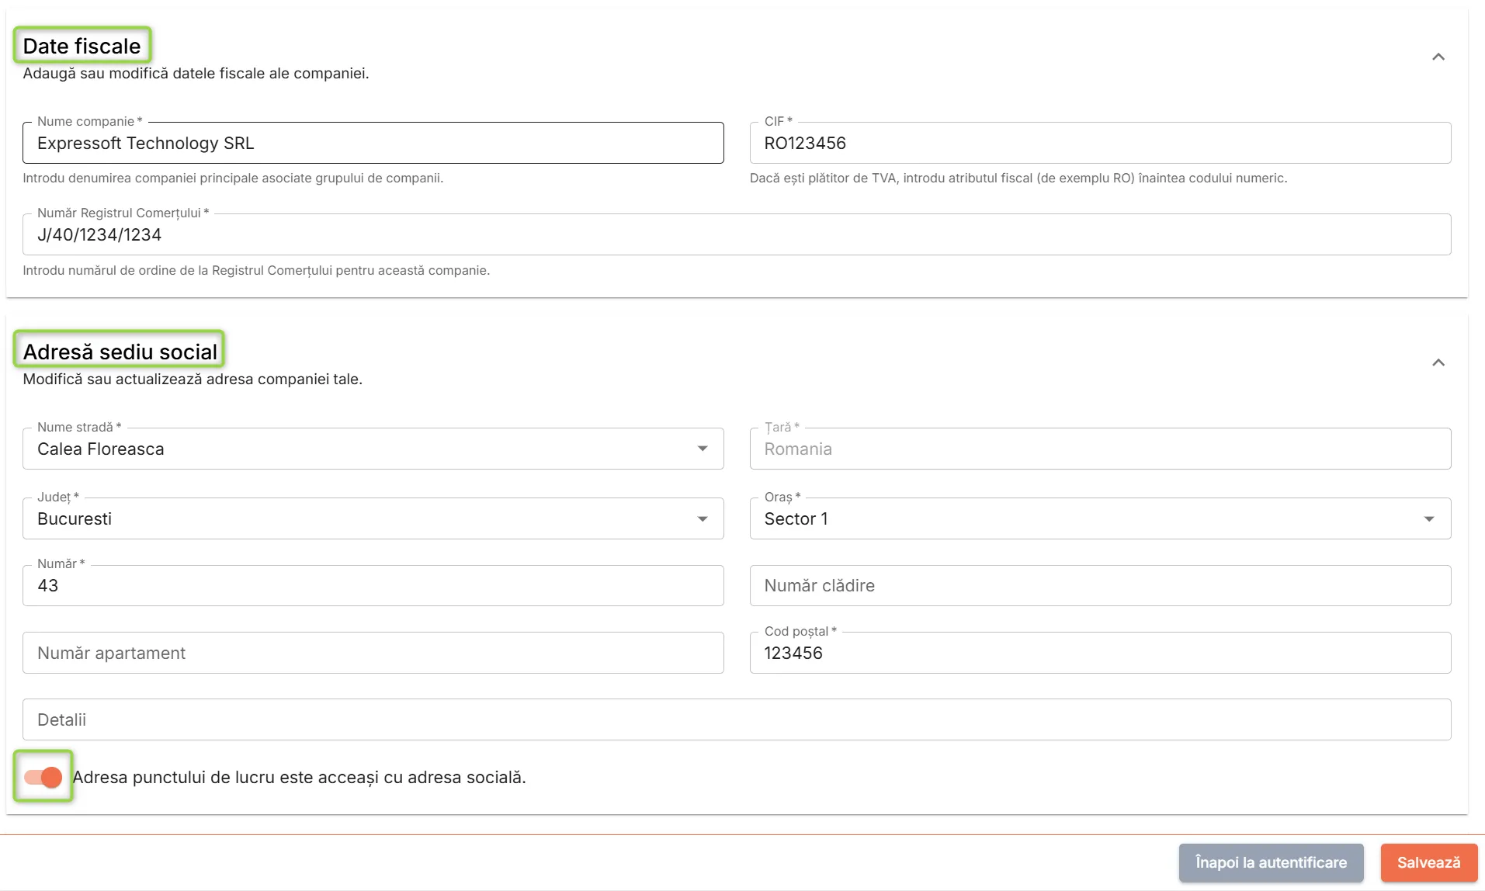Go back via Înapoi la autentificare button
Image resolution: width=1485 pixels, height=891 pixels.
coord(1271,862)
